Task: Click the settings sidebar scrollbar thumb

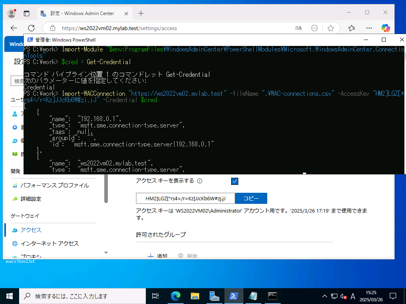Action: point(106,188)
